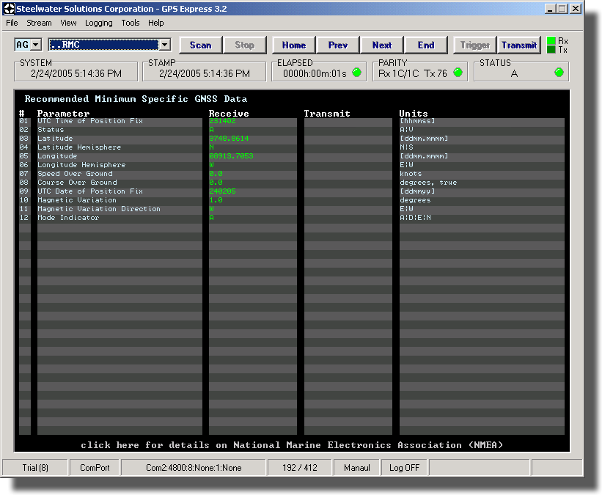Select the Course Over Ground parameter
602x495 pixels.
pos(77,183)
